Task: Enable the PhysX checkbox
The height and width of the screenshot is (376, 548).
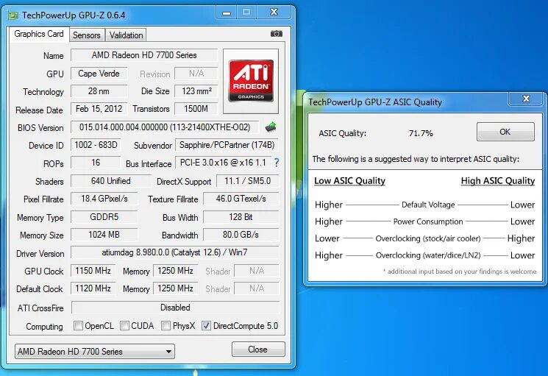Action: 166,326
